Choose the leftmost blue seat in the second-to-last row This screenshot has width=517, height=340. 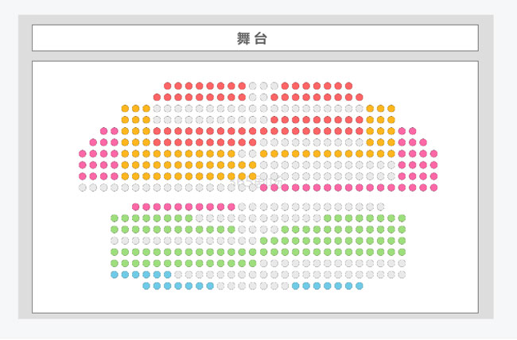115,275
